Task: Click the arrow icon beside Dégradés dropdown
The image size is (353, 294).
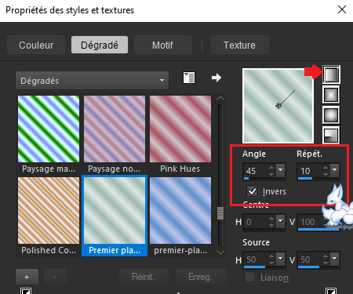Action: click(x=217, y=78)
